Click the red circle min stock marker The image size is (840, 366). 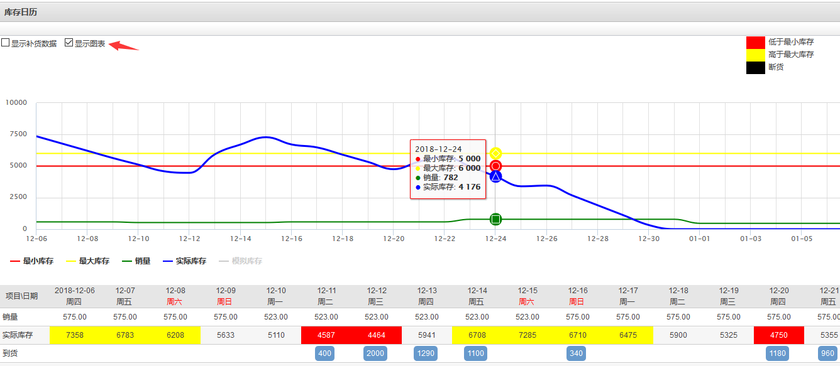pos(495,166)
